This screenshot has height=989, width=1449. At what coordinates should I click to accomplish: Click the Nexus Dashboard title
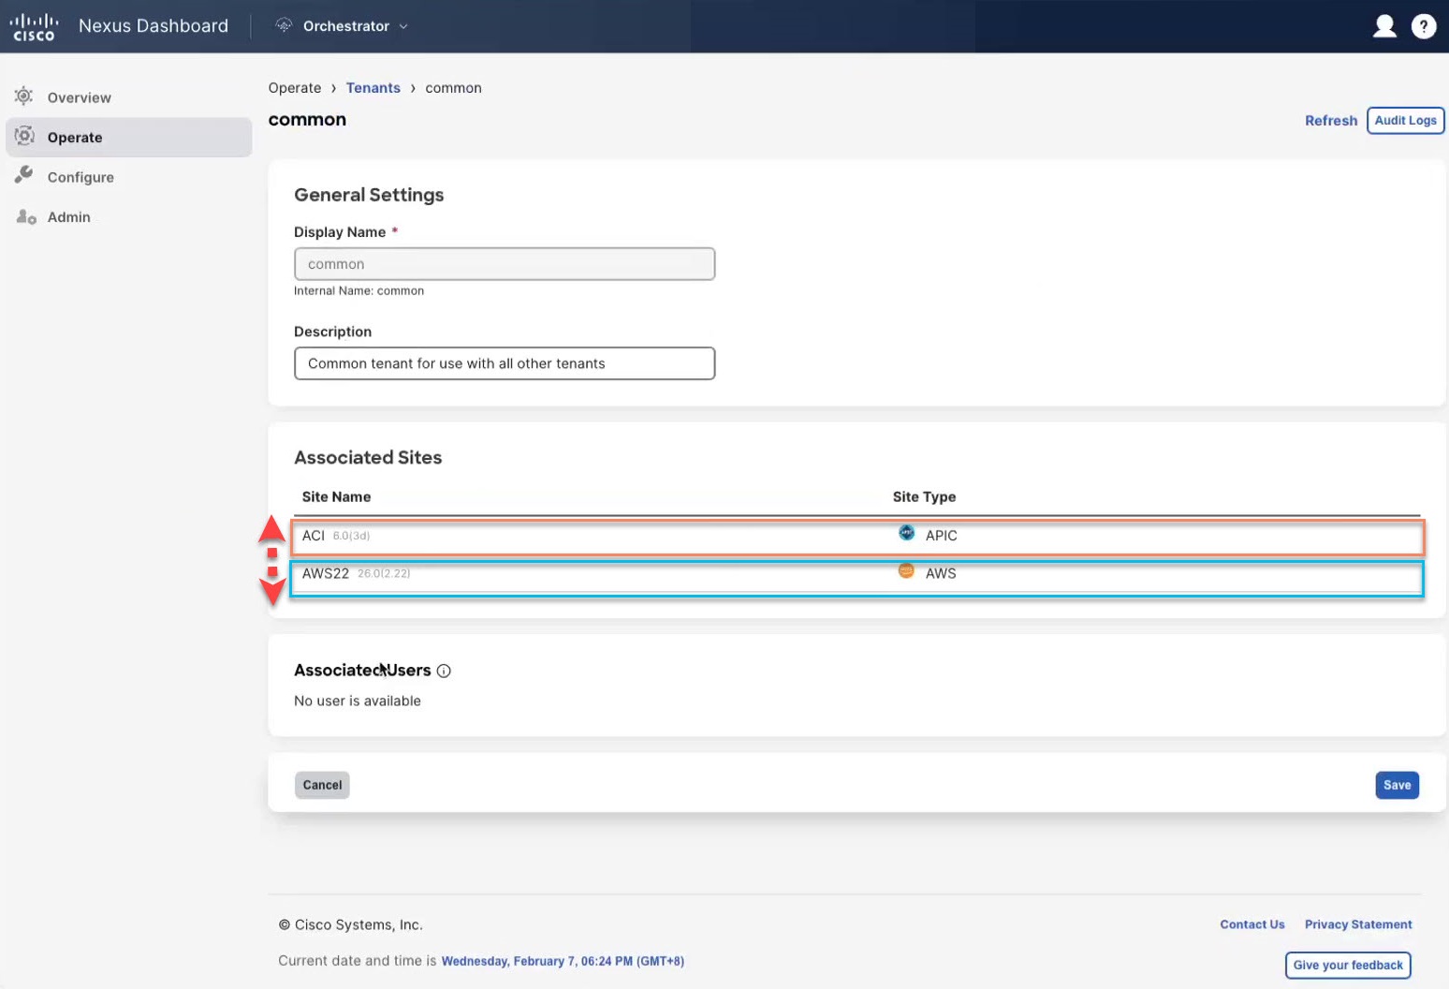click(x=154, y=26)
